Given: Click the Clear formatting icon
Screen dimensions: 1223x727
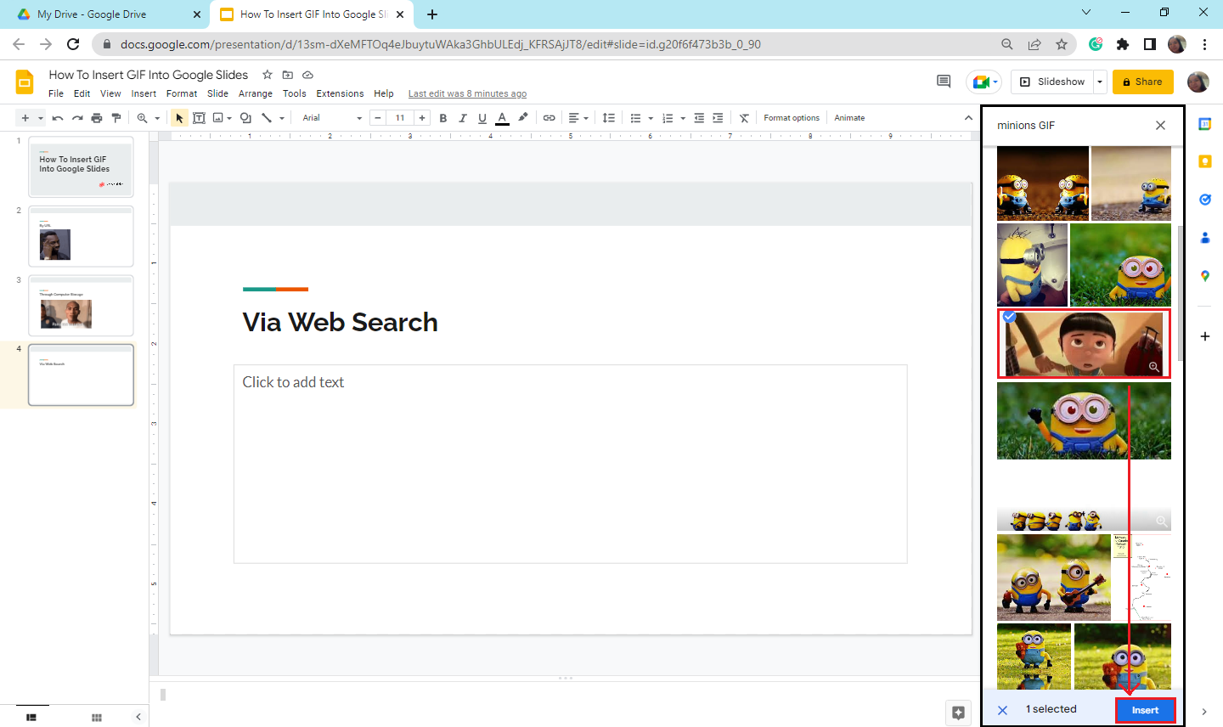Looking at the screenshot, I should [x=744, y=118].
